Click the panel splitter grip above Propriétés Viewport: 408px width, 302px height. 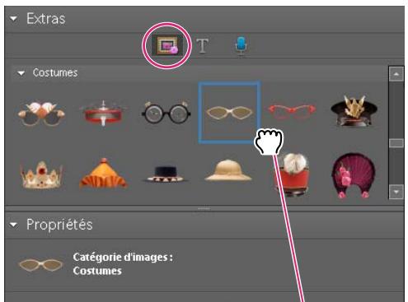[204, 209]
